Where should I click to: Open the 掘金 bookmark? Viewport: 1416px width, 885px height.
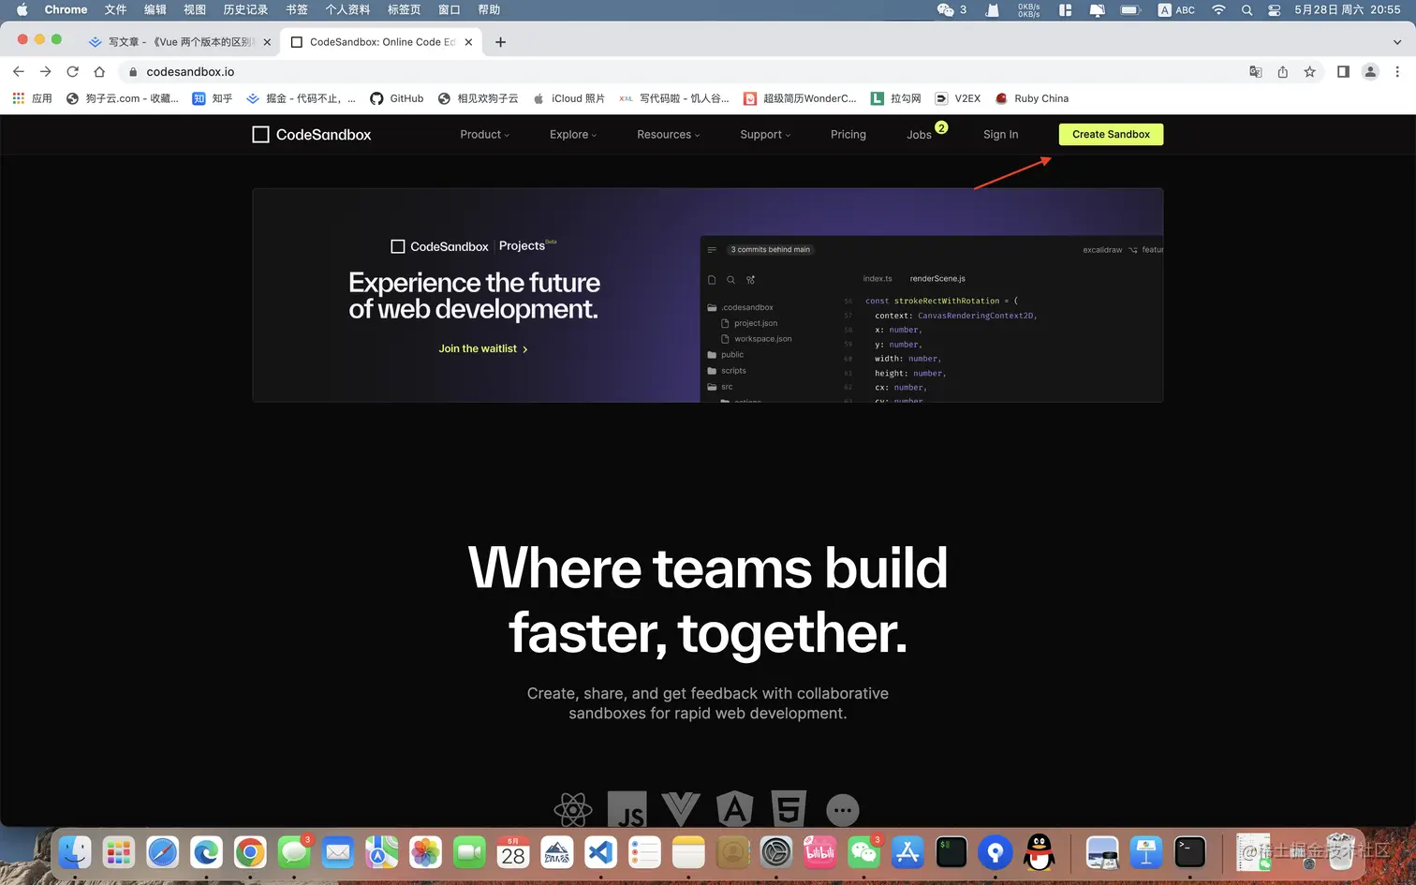pyautogui.click(x=300, y=98)
